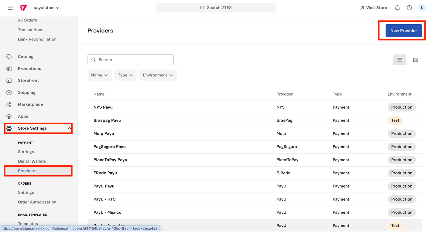
Task: Click the Catalog tag icon
Action: [x=9, y=57]
